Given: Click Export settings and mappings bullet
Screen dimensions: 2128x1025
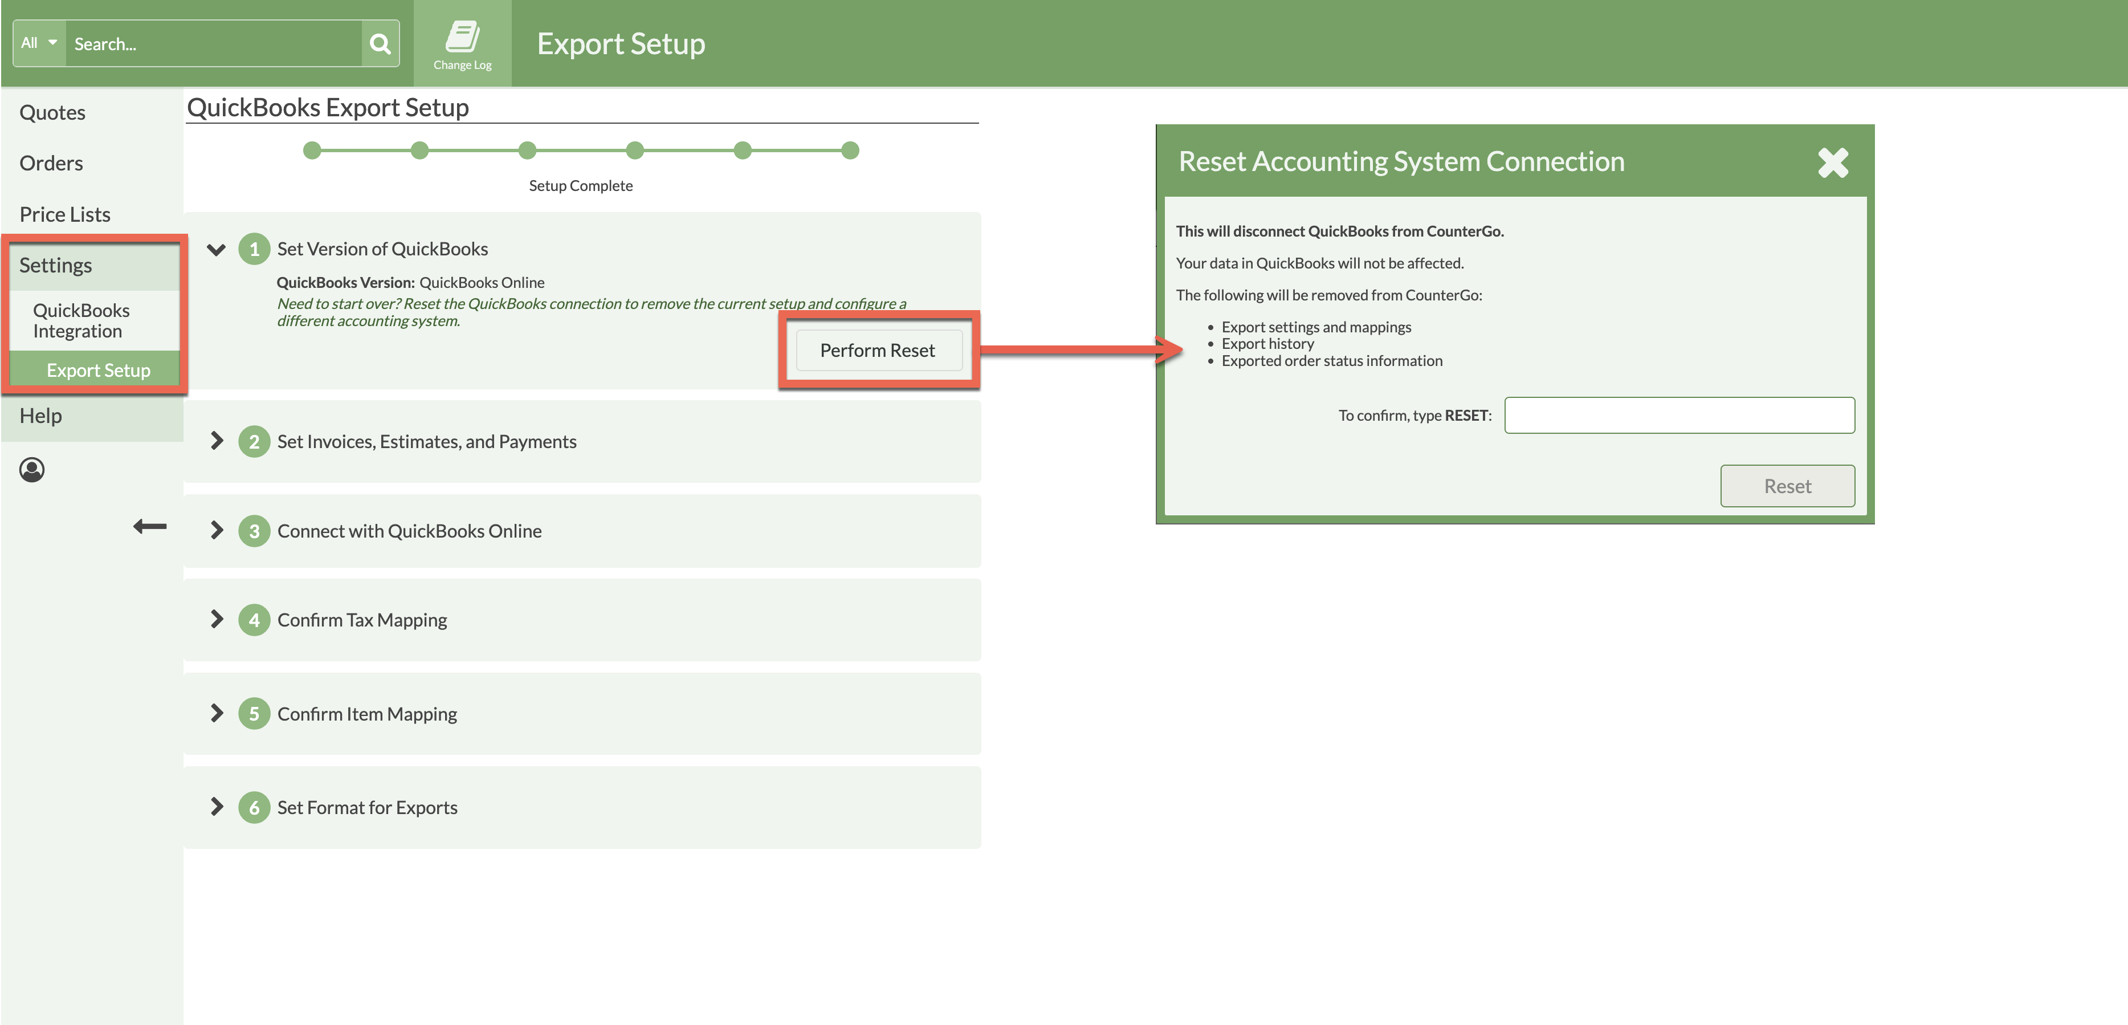Looking at the screenshot, I should click(1317, 327).
